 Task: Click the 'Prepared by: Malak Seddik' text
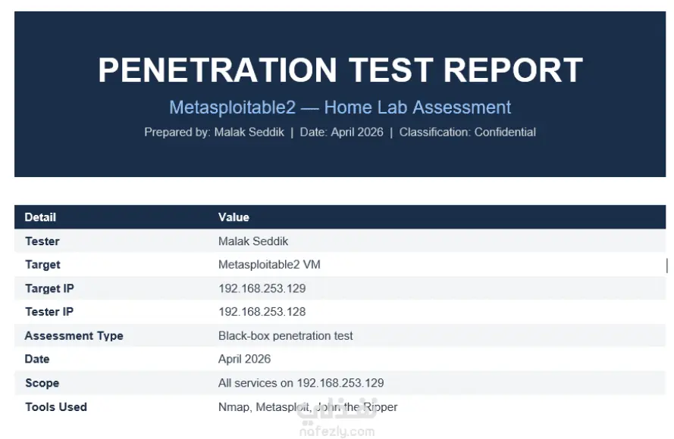[x=214, y=132]
